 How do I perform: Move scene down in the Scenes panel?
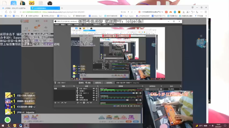point(65,103)
